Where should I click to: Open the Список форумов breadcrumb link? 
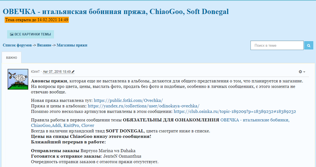point(17,45)
